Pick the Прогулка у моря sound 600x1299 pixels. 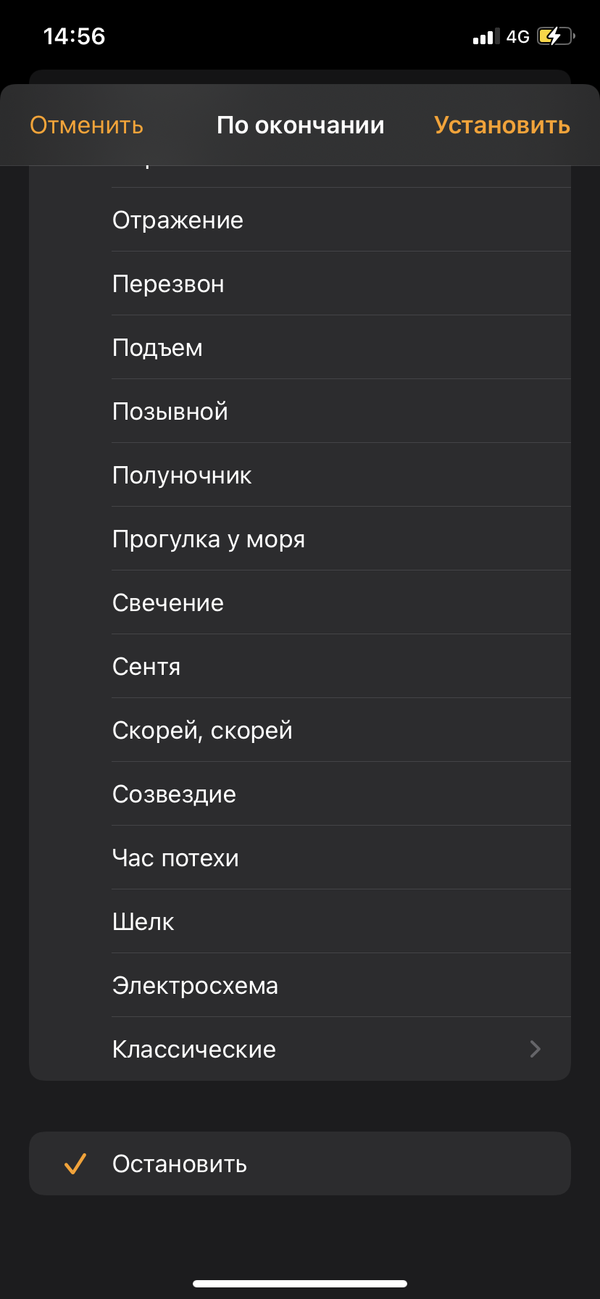coord(300,539)
